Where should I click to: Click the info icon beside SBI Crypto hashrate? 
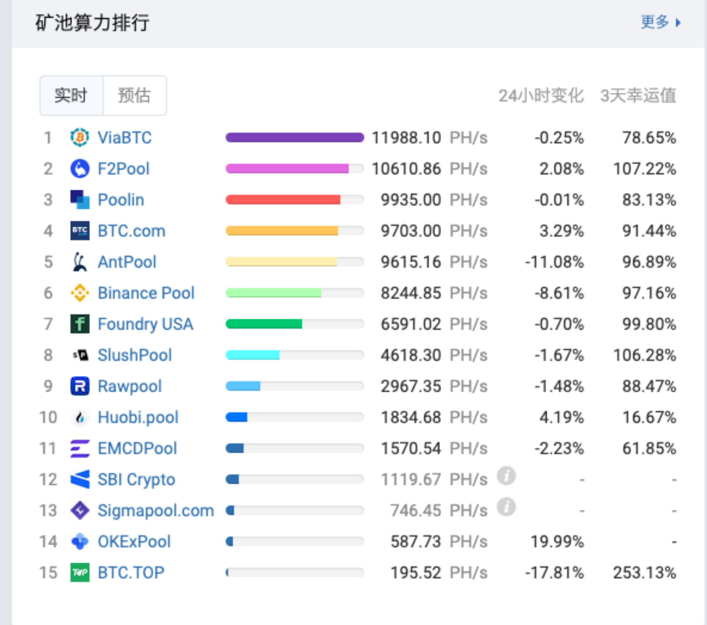click(506, 476)
